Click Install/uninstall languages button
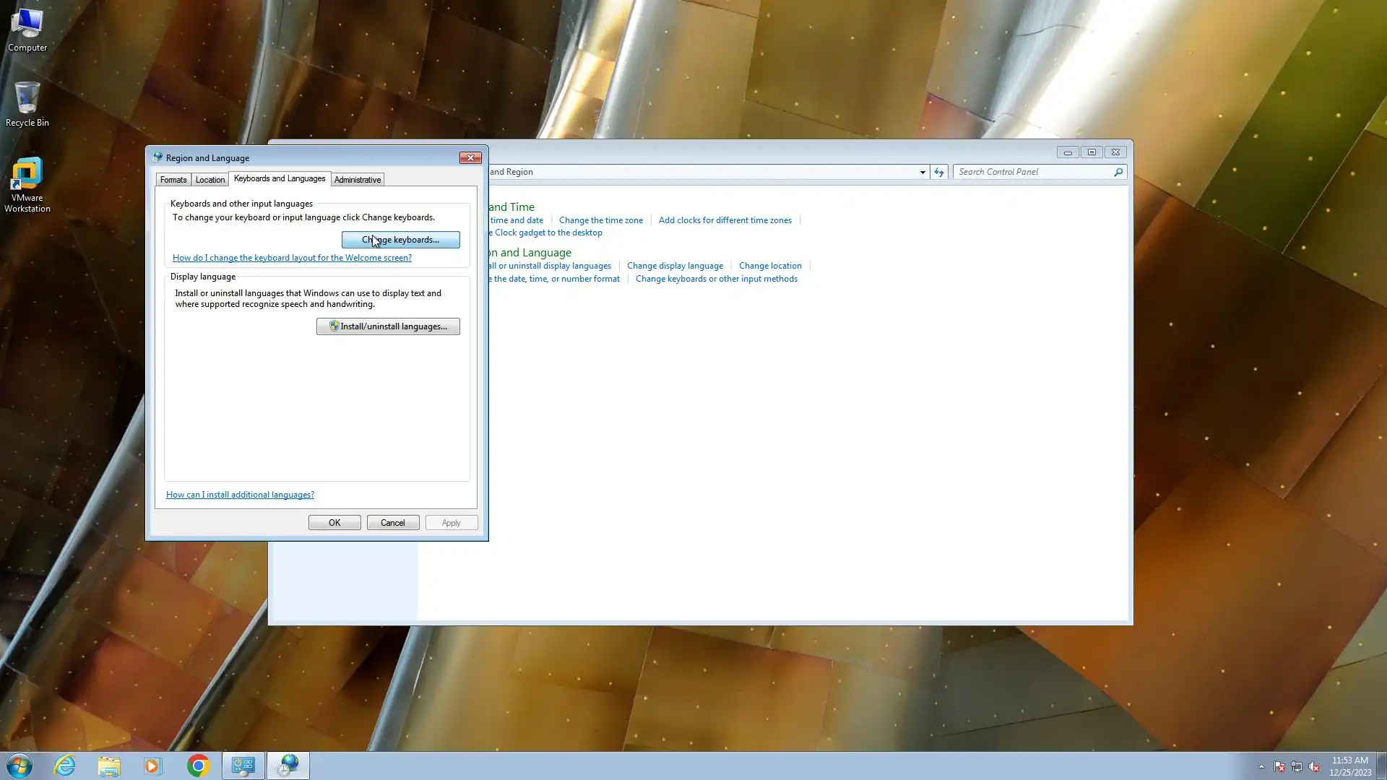 (388, 326)
